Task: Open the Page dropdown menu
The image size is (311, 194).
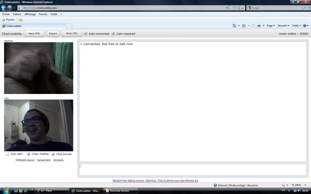Action: click(271, 26)
